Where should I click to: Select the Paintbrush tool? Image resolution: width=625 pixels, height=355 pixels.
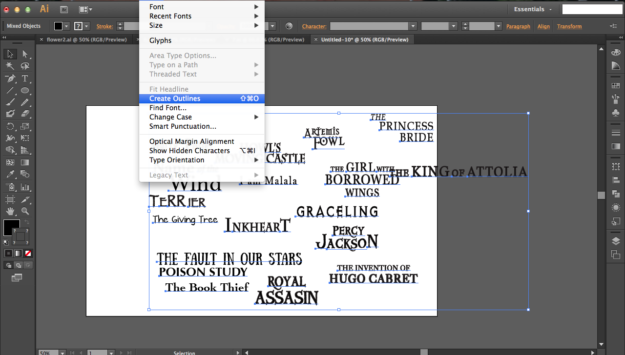point(10,102)
